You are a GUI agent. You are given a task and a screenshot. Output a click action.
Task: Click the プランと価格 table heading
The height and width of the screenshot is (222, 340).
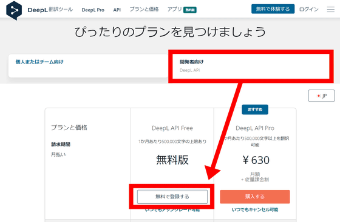click(x=69, y=128)
